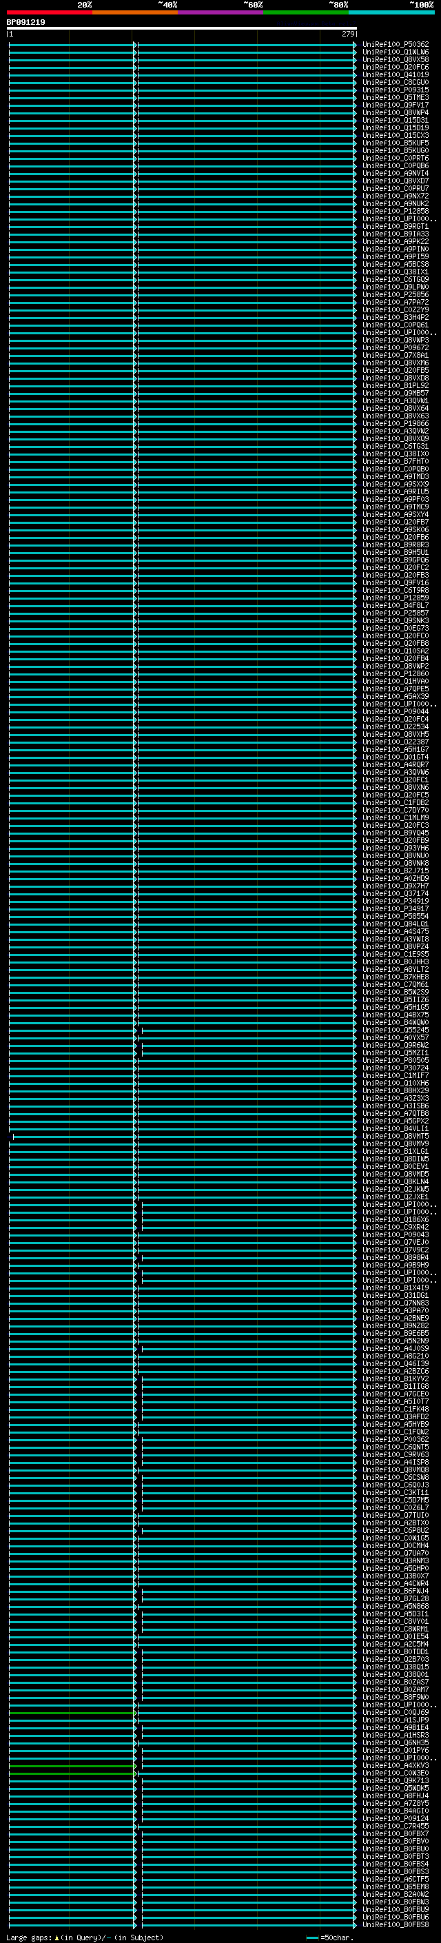
Task: Select alignment label UniRef100_C0PRT6
Action: 396,159
